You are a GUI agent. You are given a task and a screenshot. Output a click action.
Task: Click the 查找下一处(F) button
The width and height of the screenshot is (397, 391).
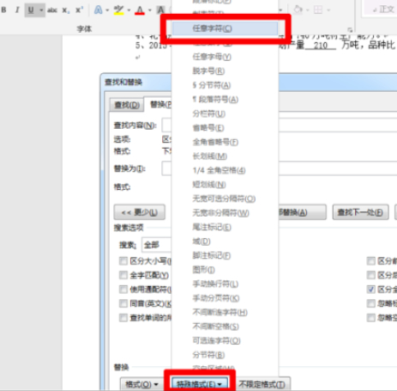(x=360, y=212)
